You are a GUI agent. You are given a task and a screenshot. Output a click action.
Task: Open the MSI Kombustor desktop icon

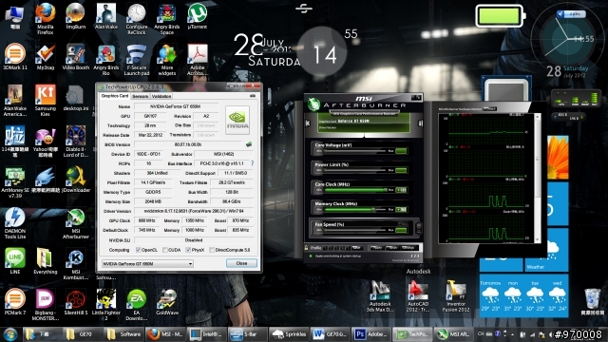click(76, 264)
